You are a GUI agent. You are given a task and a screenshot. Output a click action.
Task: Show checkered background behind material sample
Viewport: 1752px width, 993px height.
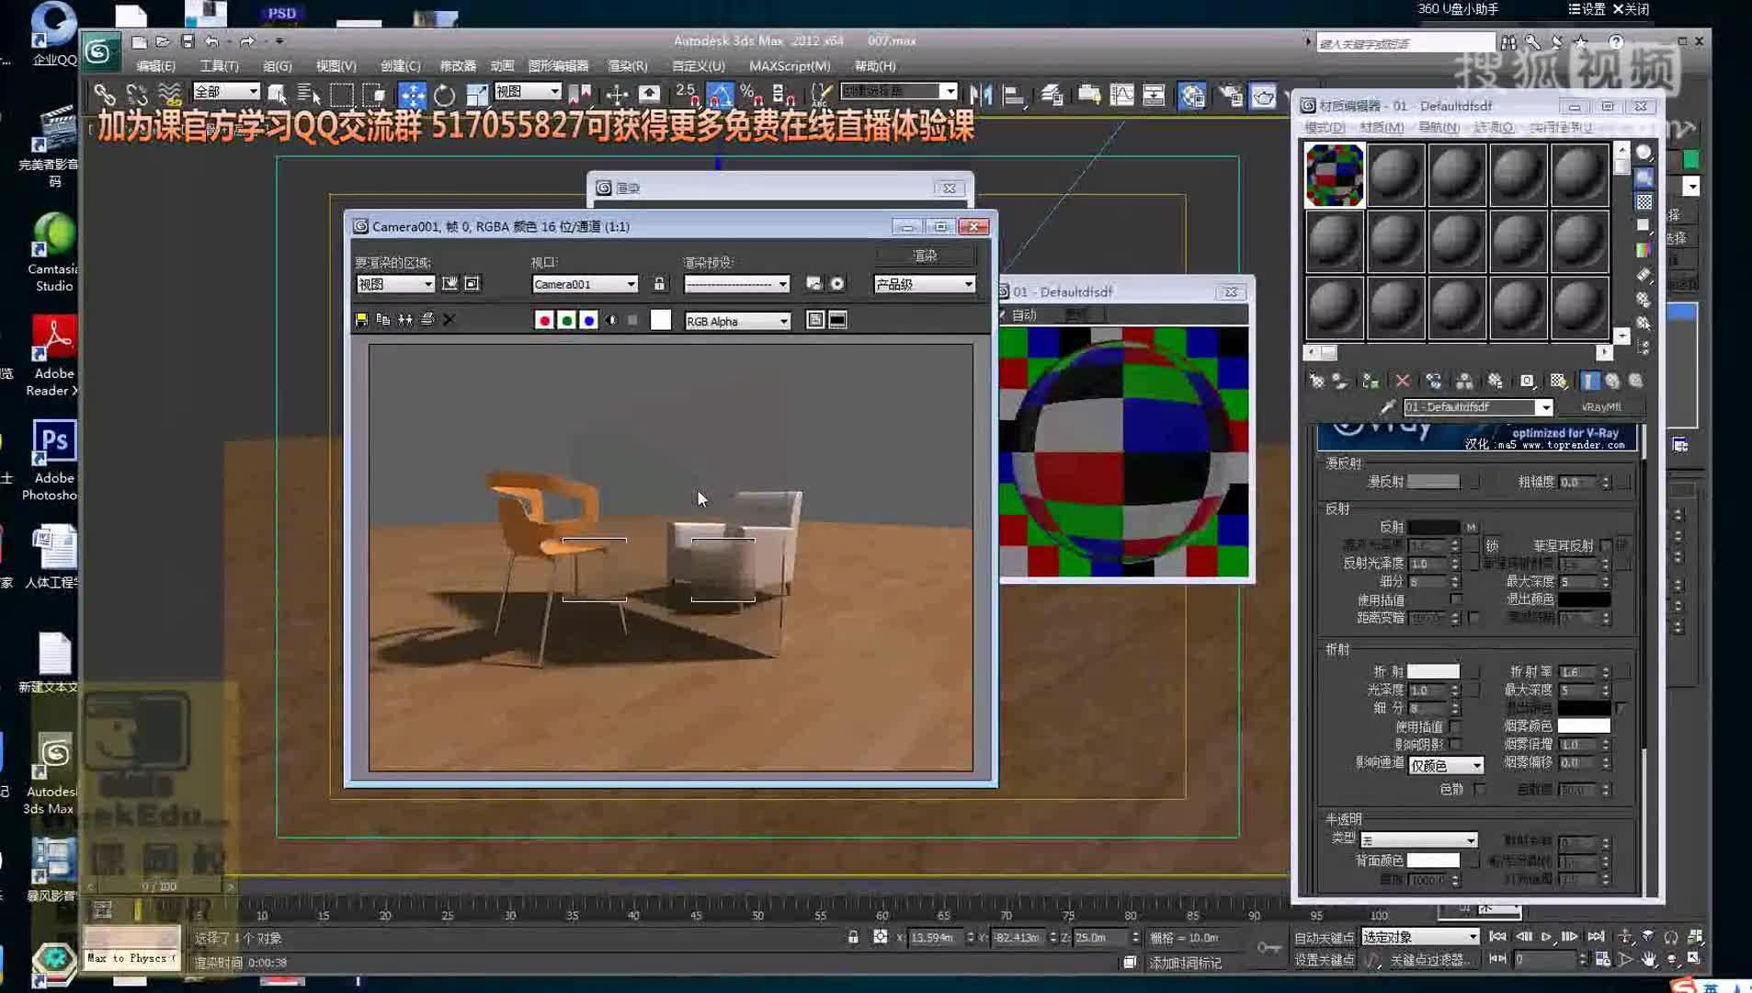[1644, 201]
